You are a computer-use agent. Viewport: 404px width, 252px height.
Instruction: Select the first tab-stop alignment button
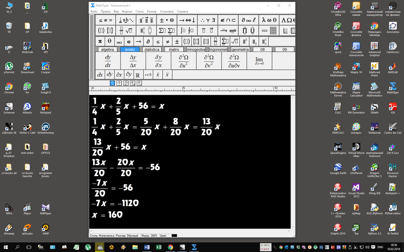tap(113, 83)
